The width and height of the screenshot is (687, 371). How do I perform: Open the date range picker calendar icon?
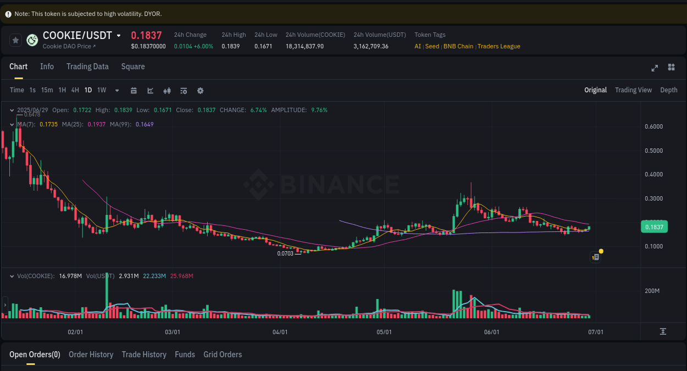[134, 90]
